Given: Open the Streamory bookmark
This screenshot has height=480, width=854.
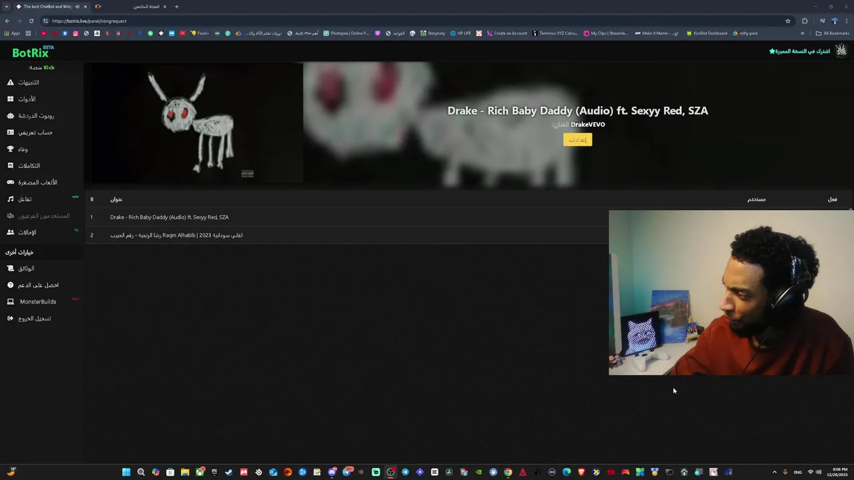Looking at the screenshot, I should point(432,33).
